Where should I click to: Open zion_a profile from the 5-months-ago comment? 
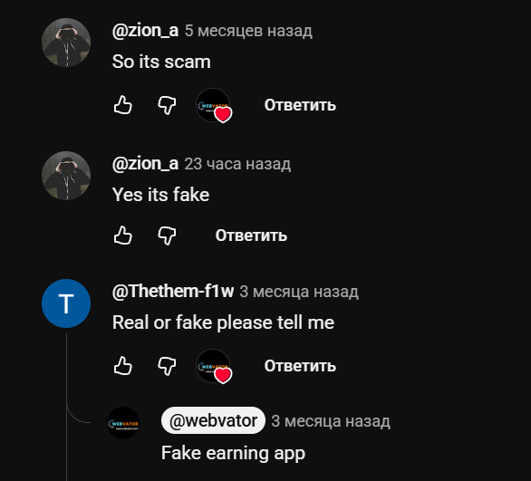click(x=145, y=31)
